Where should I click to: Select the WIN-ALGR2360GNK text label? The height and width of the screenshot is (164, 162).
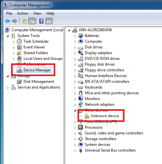(95, 30)
